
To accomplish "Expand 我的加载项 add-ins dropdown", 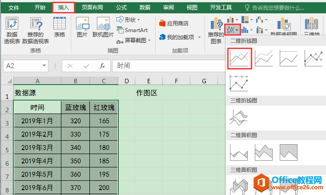I will 199,37.
